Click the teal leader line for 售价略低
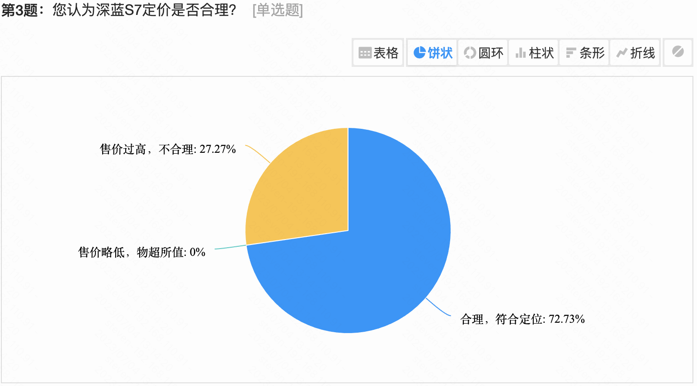This screenshot has width=697, height=386. tap(231, 247)
